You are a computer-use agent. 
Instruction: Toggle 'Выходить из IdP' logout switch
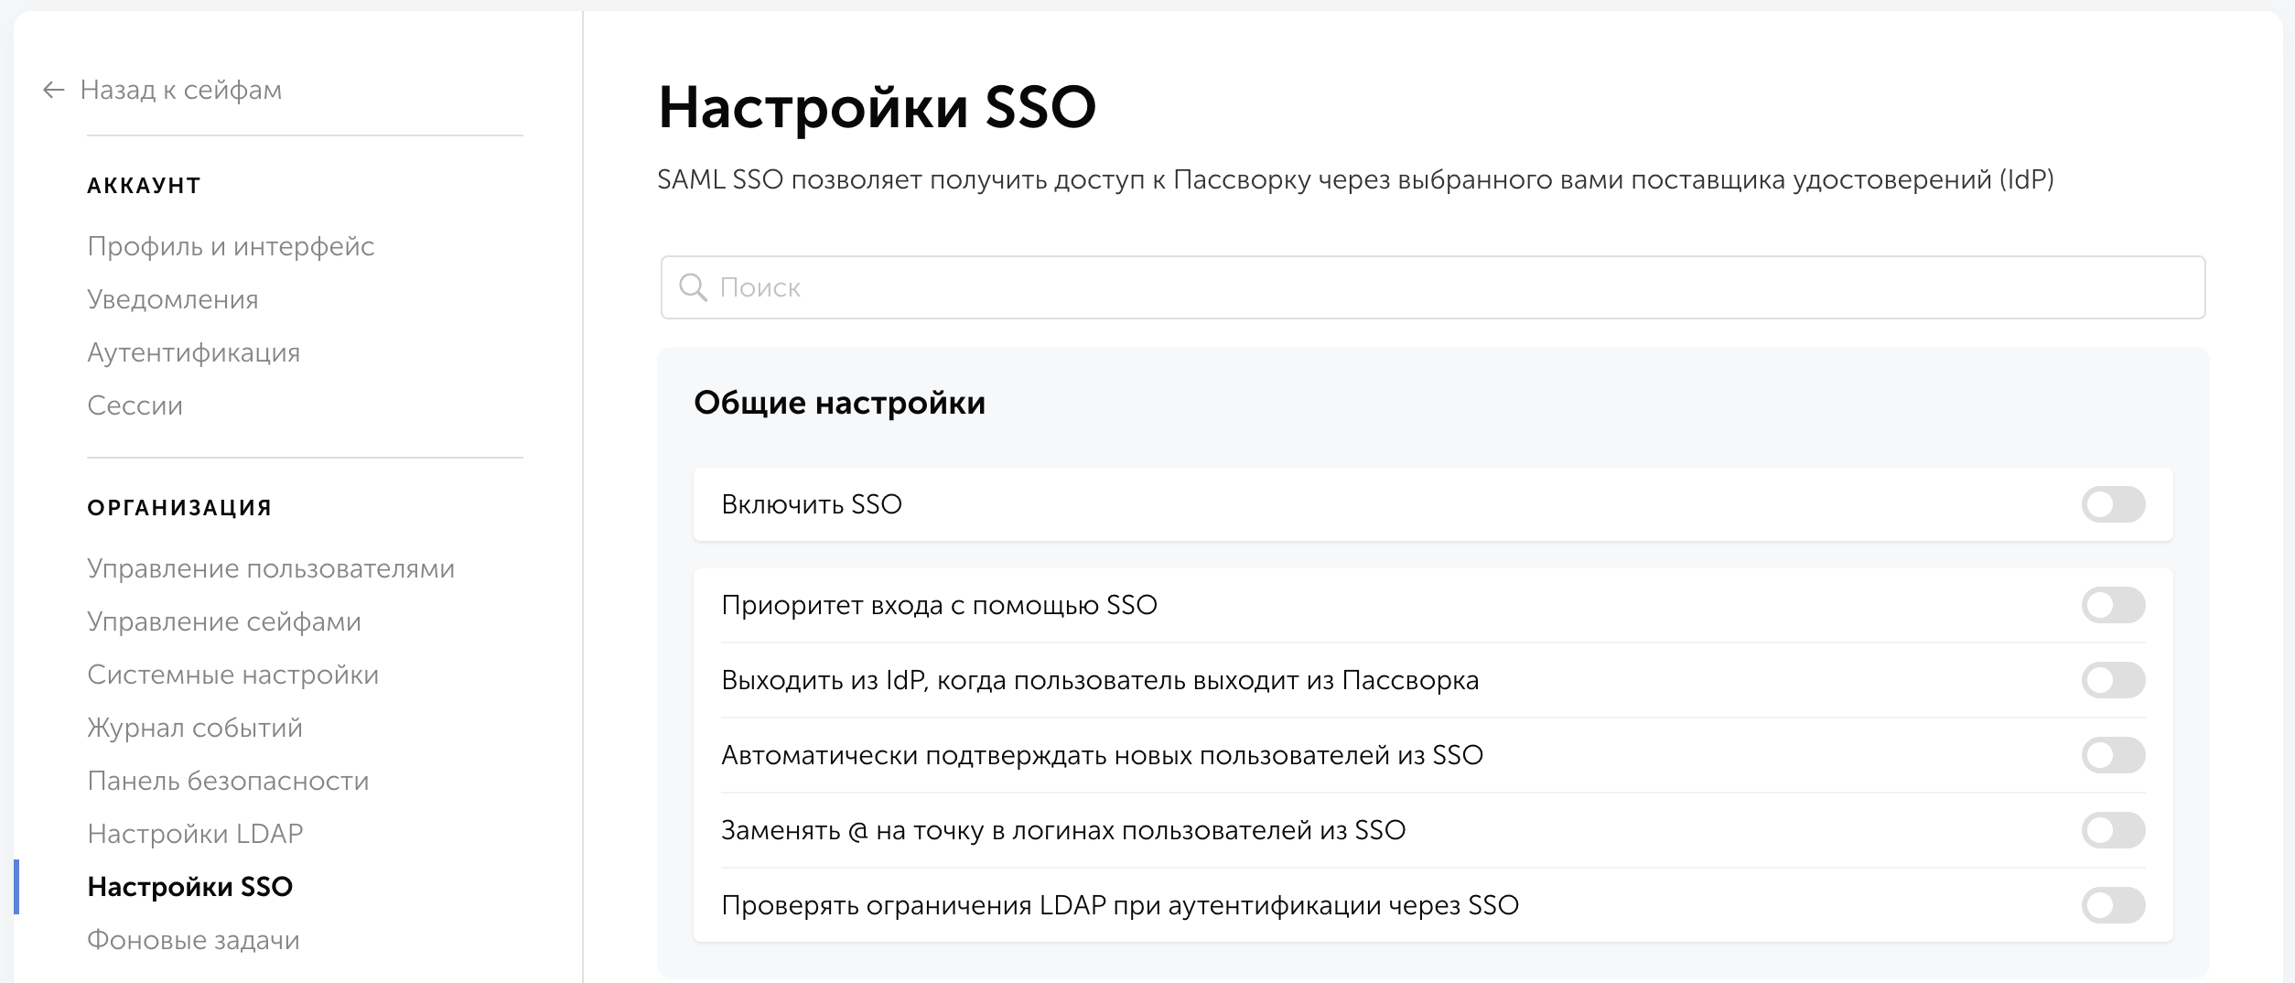(2113, 680)
